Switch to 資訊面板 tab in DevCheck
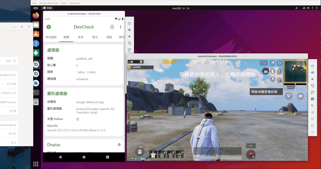 pyautogui.click(x=51, y=37)
